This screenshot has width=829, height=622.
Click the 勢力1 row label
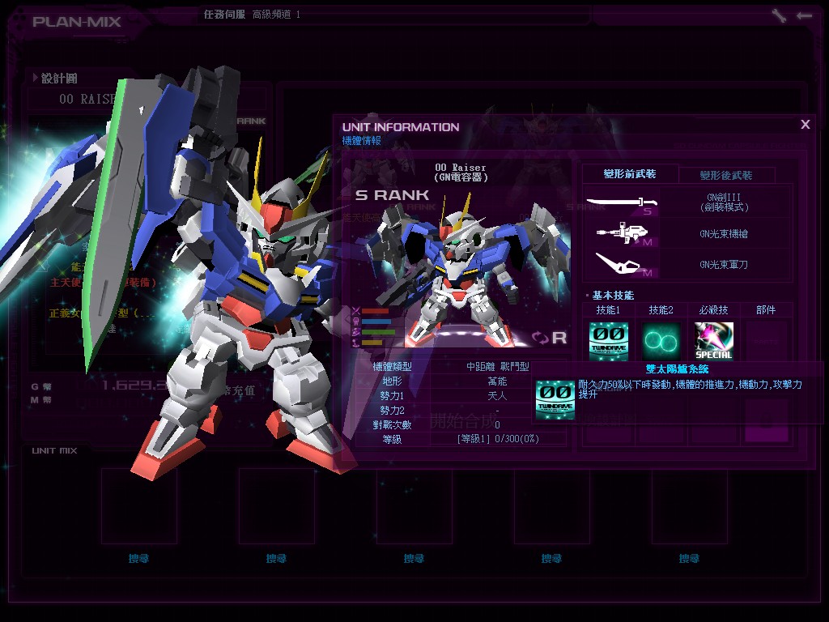pyautogui.click(x=392, y=395)
